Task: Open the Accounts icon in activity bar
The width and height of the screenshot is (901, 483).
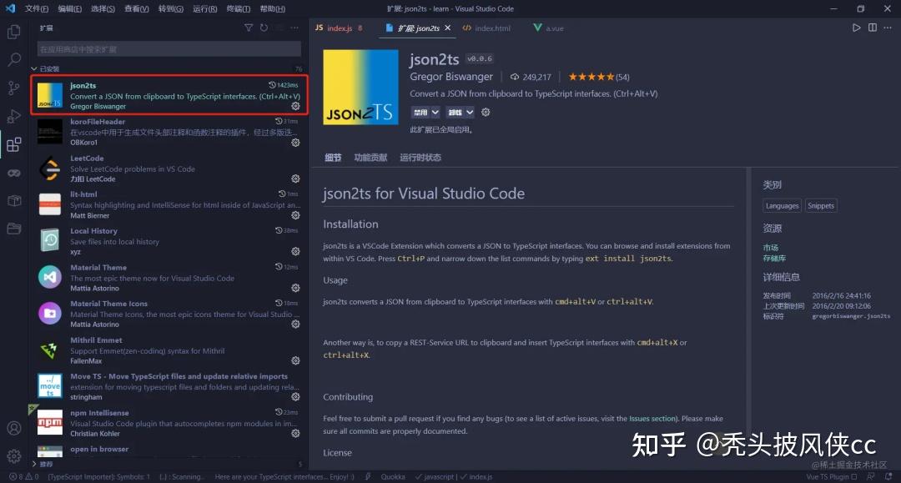Action: [x=14, y=429]
